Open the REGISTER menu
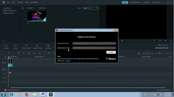This screenshot has height=97, width=174. coord(34,2)
